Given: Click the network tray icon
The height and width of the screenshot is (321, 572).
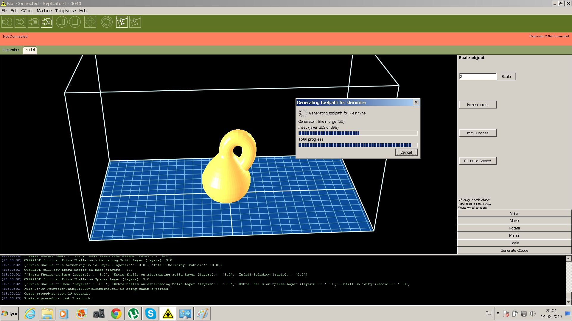Looking at the screenshot, I should (524, 314).
